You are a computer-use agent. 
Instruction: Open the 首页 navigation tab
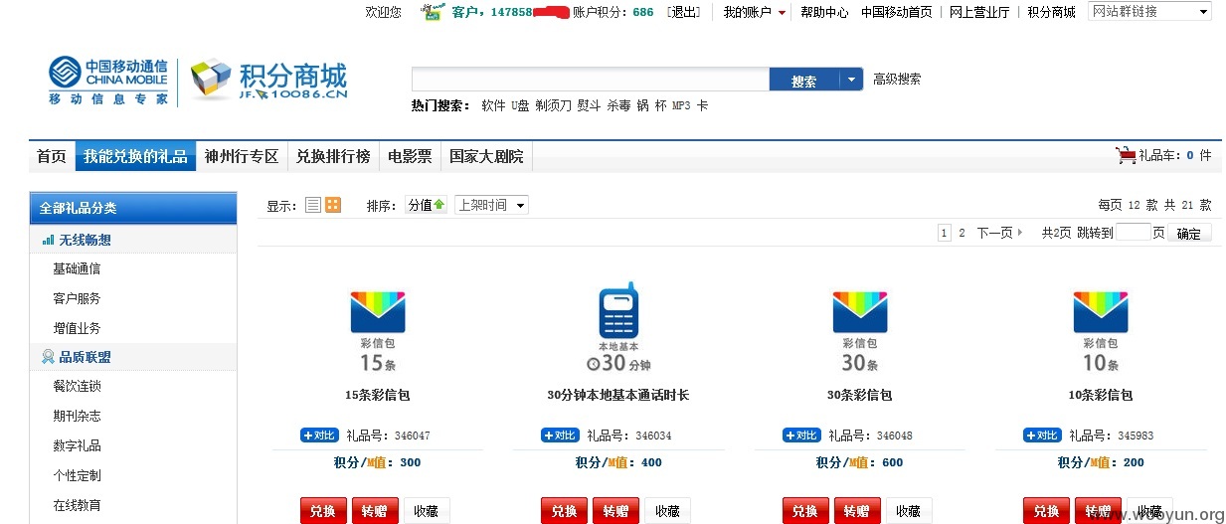(x=52, y=156)
